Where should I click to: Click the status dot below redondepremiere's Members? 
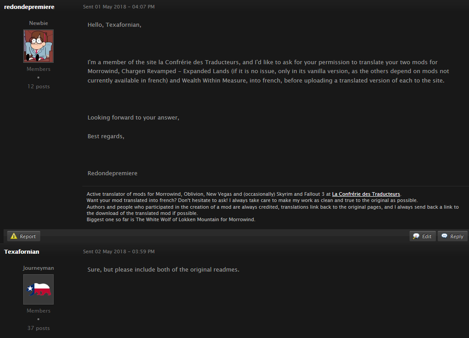pos(38,78)
